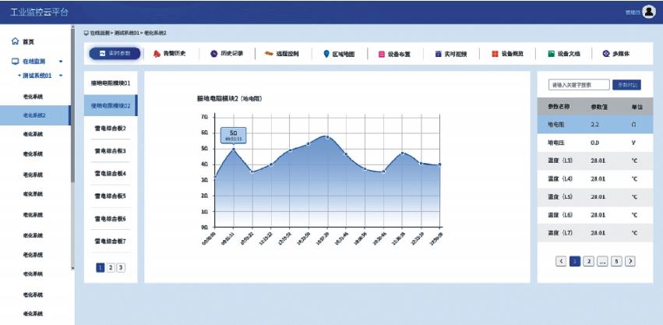Click the 历史记录 clock icon

coord(214,54)
